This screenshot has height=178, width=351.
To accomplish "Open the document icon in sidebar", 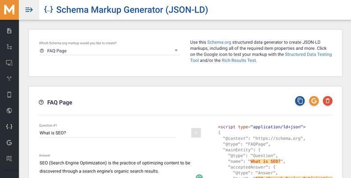I will [9, 31].
